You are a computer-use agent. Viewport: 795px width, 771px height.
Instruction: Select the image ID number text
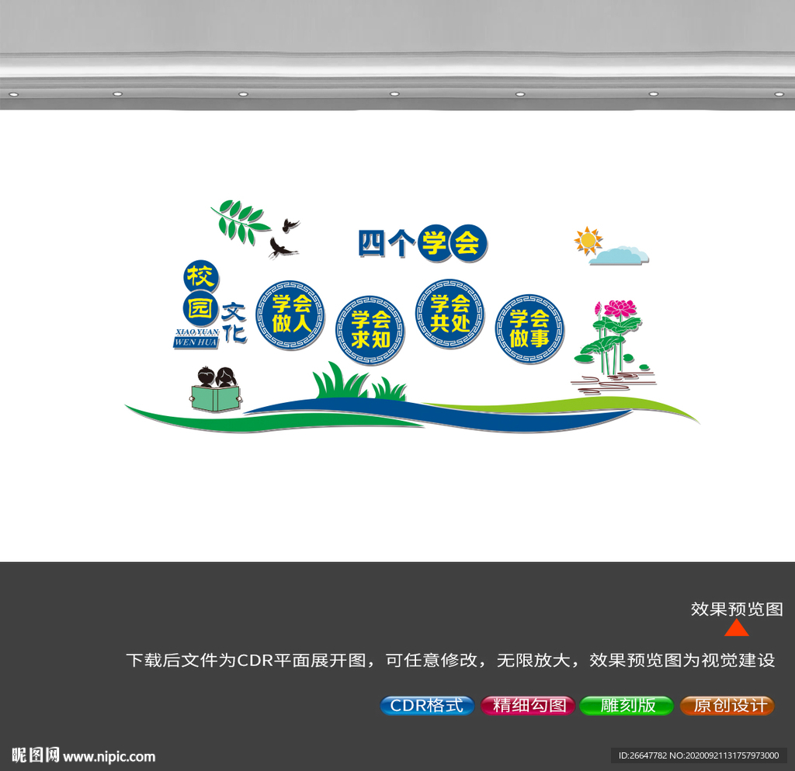(x=698, y=754)
